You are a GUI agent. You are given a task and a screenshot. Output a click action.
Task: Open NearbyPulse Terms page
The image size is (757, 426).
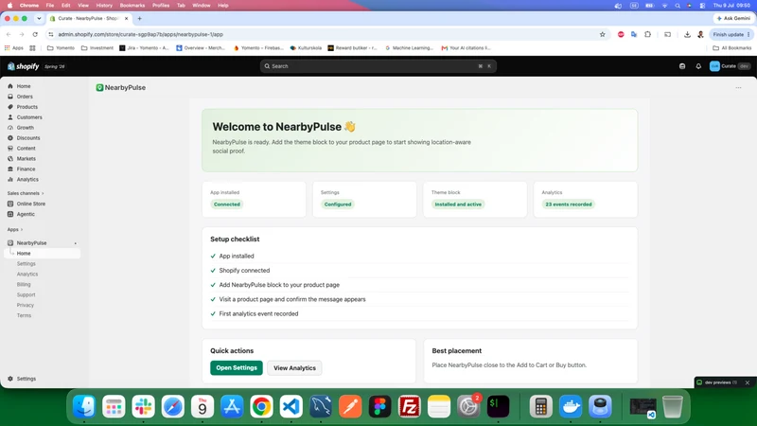click(24, 315)
